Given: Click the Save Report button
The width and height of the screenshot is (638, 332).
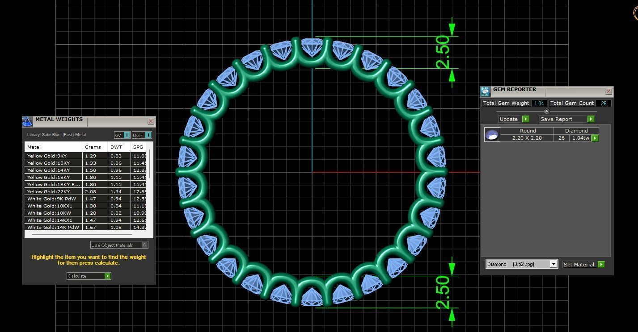Looking at the screenshot, I should (567, 119).
